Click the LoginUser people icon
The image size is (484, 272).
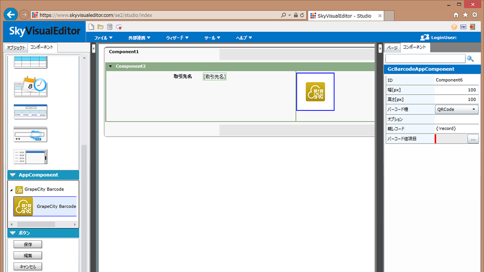point(425,37)
